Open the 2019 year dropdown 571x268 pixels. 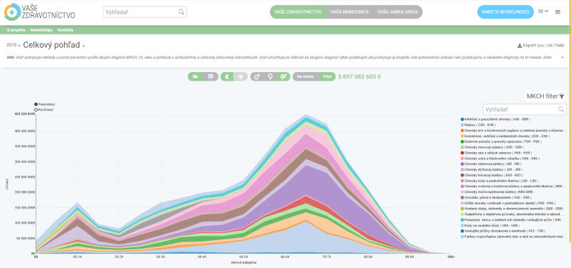click(13, 45)
